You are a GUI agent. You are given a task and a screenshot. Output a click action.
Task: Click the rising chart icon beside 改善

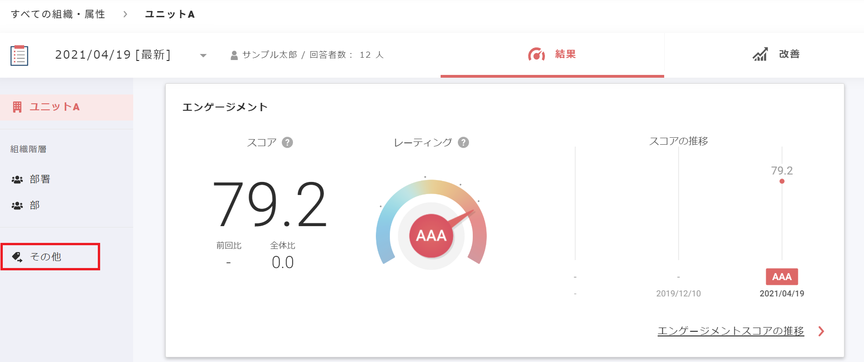(760, 54)
